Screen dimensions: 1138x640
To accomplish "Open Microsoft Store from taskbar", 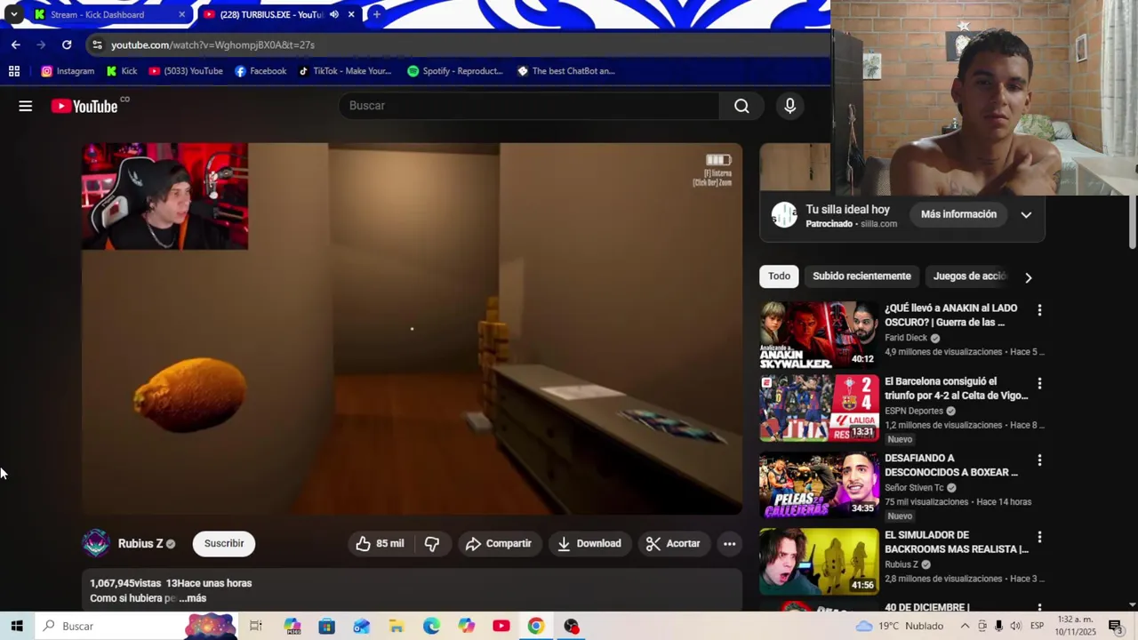I will 326,626.
